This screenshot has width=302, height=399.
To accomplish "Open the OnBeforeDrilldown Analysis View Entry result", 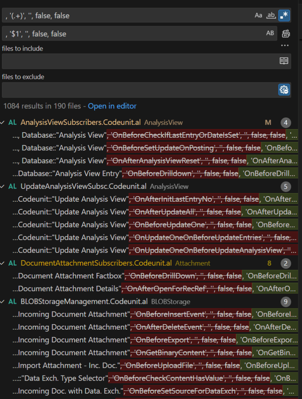I will 156,174.
